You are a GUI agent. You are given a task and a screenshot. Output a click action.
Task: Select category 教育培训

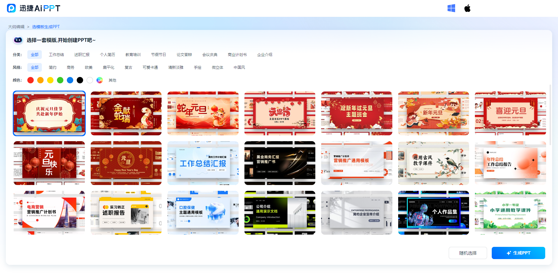coord(133,55)
